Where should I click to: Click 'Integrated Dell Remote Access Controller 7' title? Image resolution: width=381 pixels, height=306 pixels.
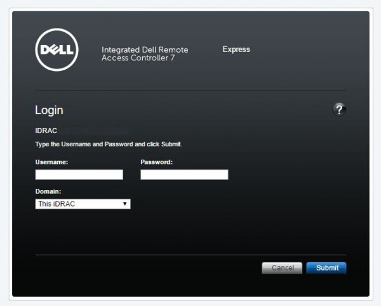pyautogui.click(x=145, y=54)
